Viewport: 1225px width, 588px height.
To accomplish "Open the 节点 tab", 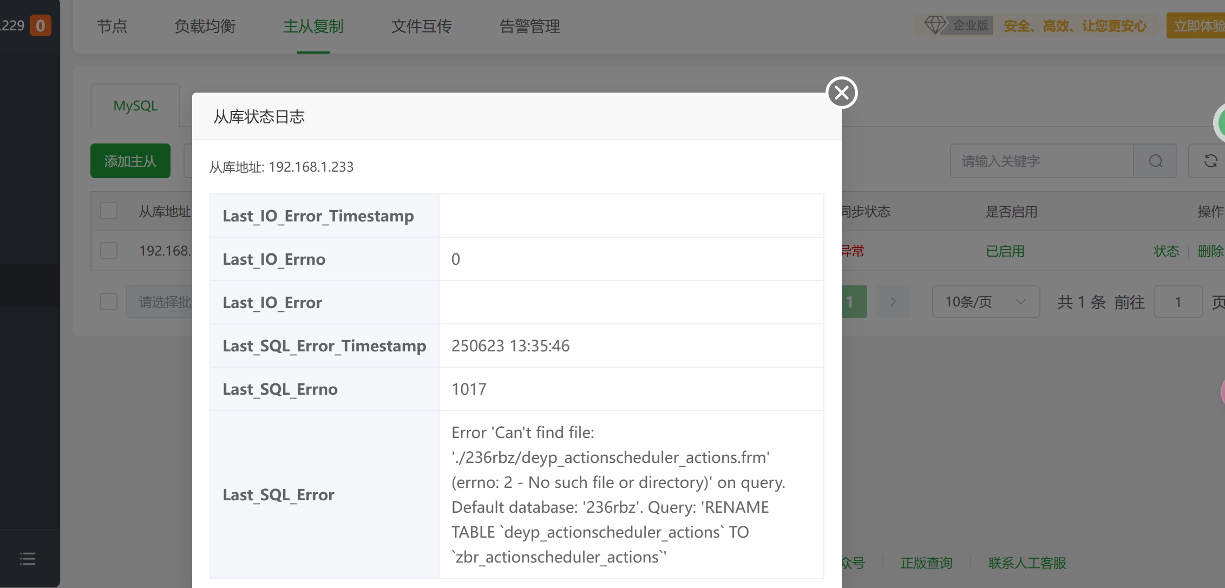I will pyautogui.click(x=112, y=26).
